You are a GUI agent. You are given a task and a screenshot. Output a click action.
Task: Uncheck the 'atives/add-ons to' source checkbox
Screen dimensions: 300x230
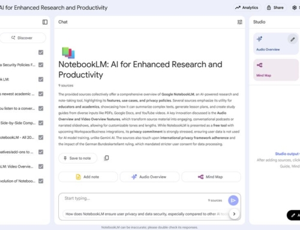pos(41,152)
